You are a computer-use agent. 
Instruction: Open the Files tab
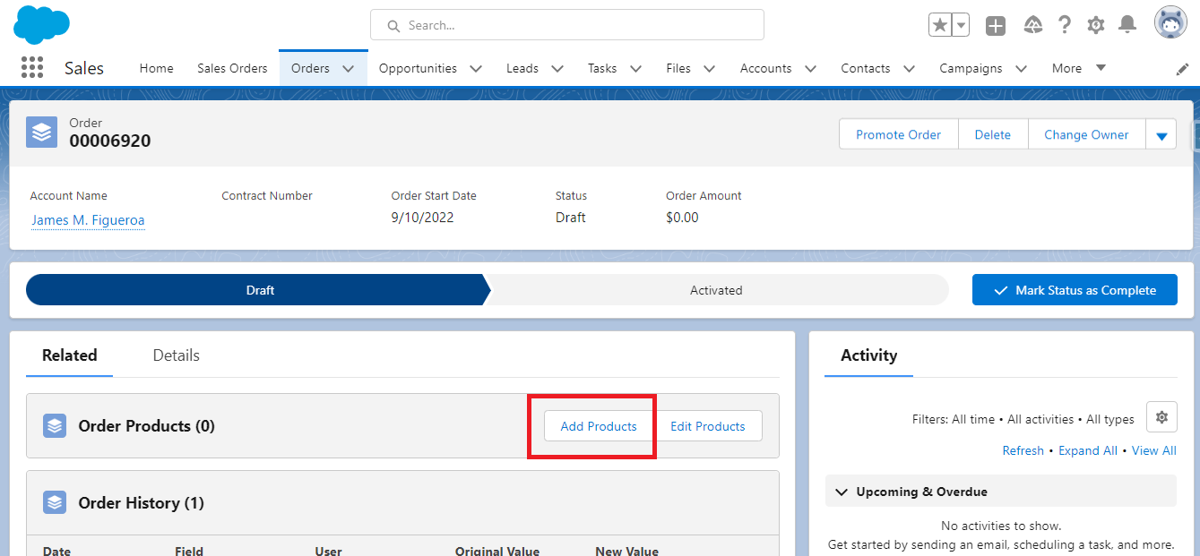coord(678,68)
